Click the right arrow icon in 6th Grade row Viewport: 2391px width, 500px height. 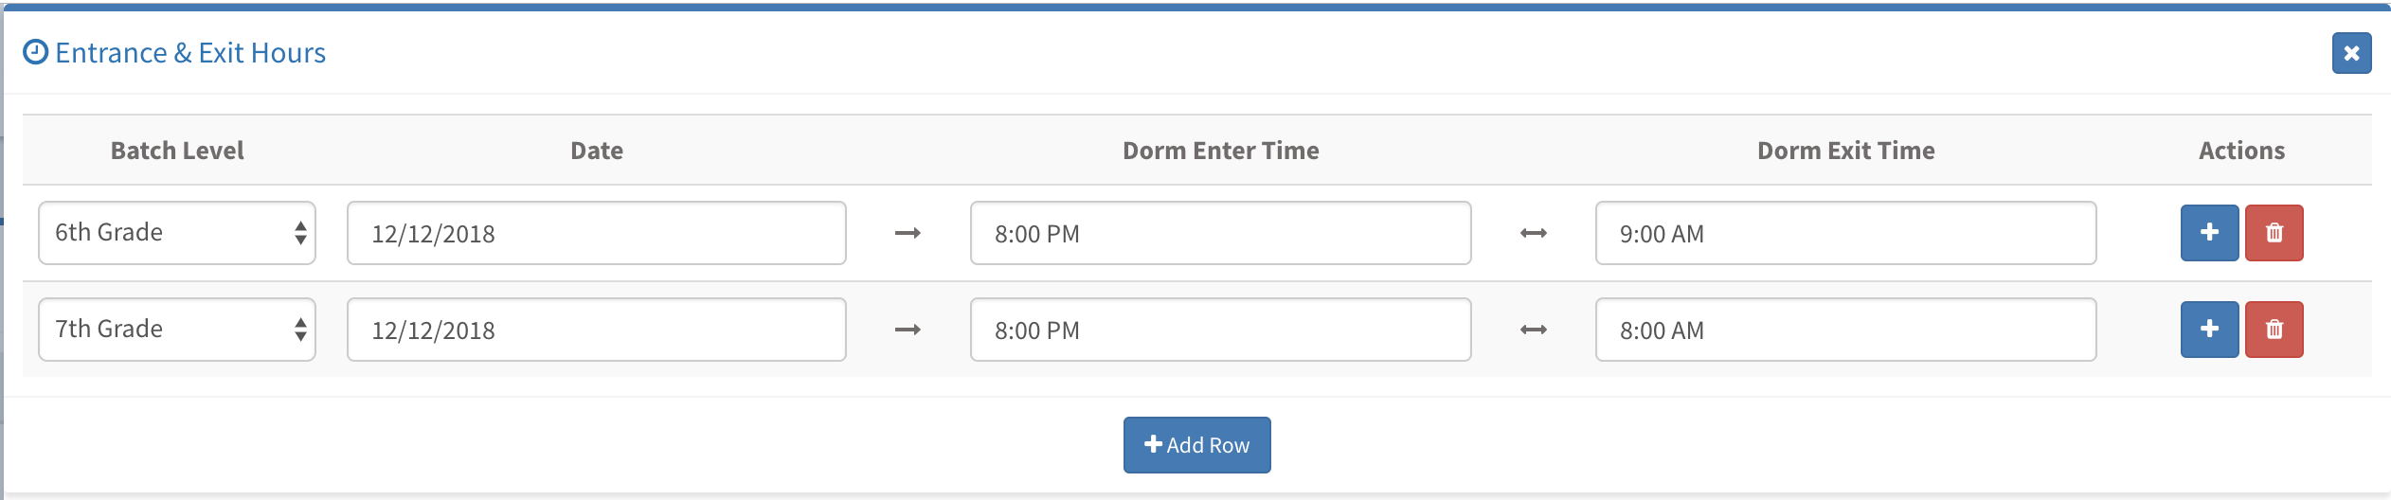click(908, 233)
